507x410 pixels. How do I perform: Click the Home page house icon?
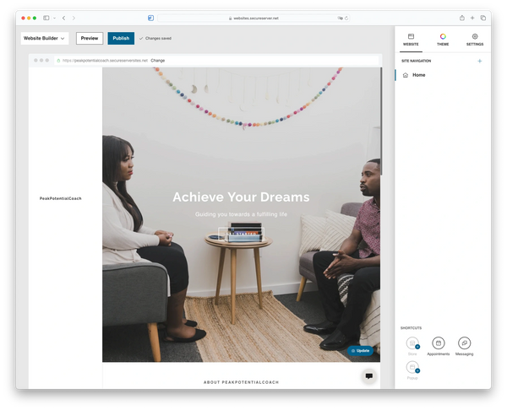(x=406, y=75)
